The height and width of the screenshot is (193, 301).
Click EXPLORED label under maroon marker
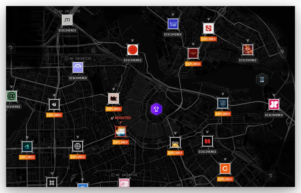(193, 64)
